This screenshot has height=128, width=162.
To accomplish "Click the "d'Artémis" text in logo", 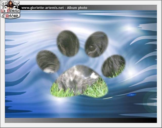I will (10, 15).
